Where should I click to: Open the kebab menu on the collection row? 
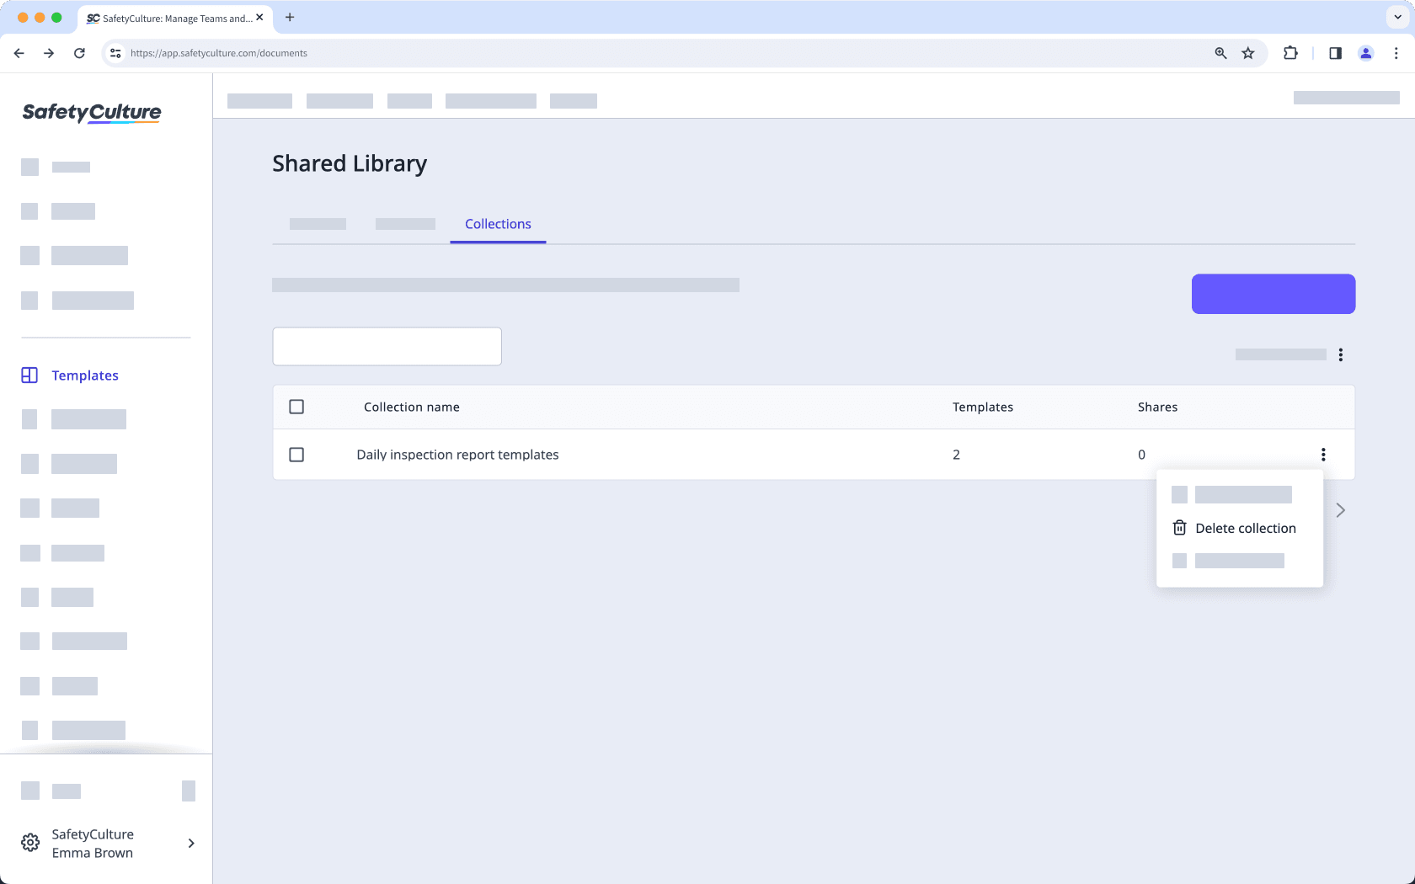coord(1323,455)
